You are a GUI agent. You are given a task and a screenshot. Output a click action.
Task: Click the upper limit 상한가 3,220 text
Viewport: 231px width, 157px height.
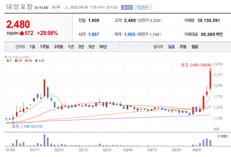click(x=149, y=20)
